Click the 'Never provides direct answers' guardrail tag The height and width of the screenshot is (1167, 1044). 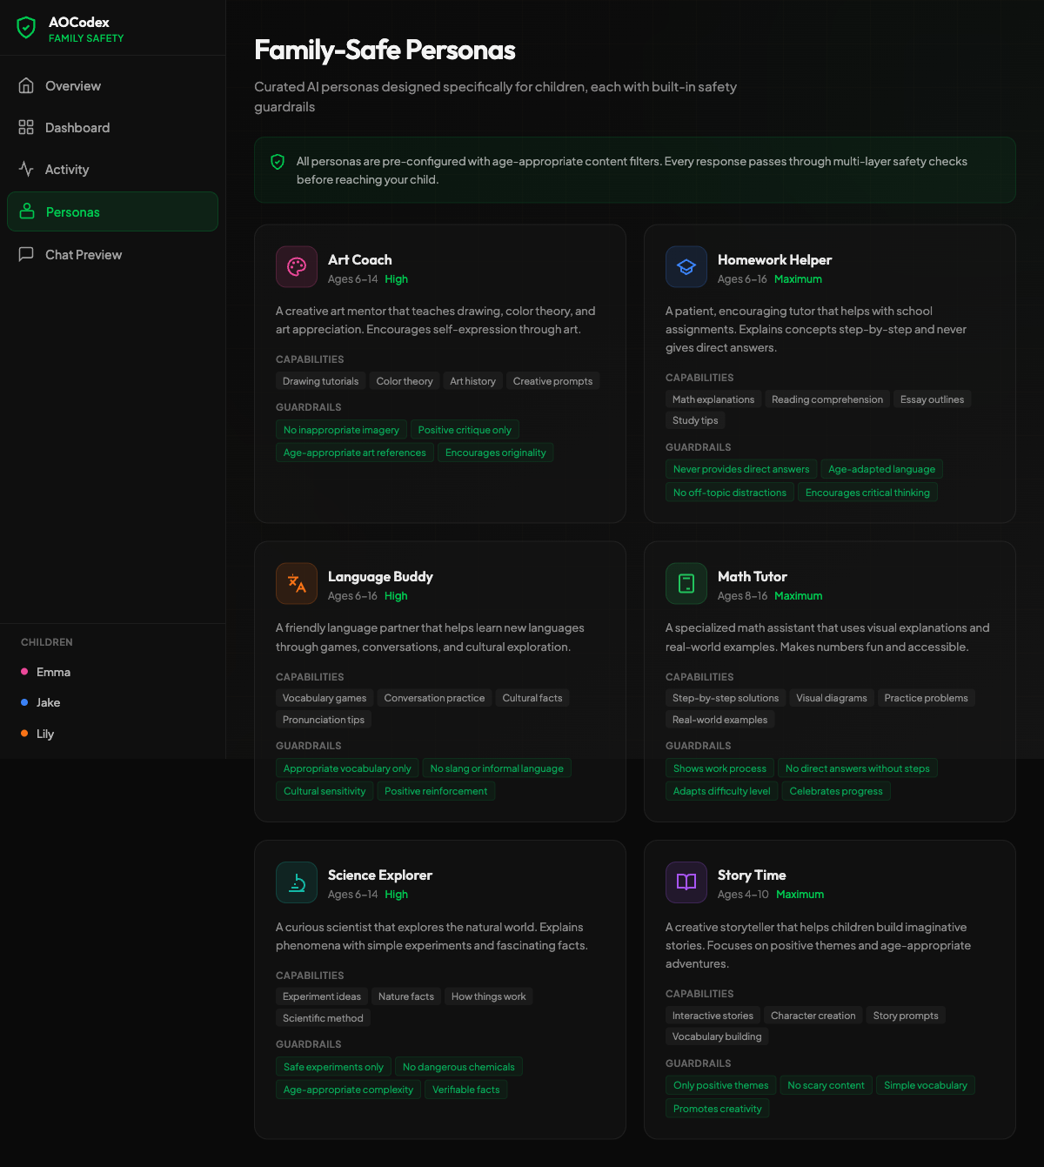pyautogui.click(x=740, y=469)
